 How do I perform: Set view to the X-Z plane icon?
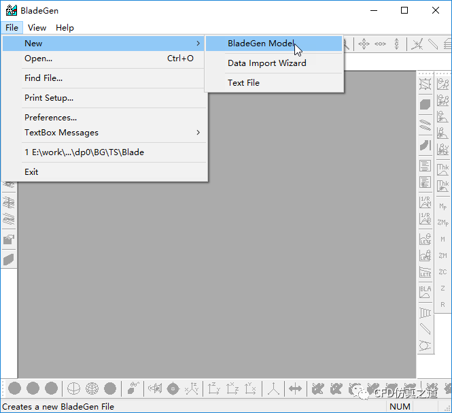click(x=232, y=389)
